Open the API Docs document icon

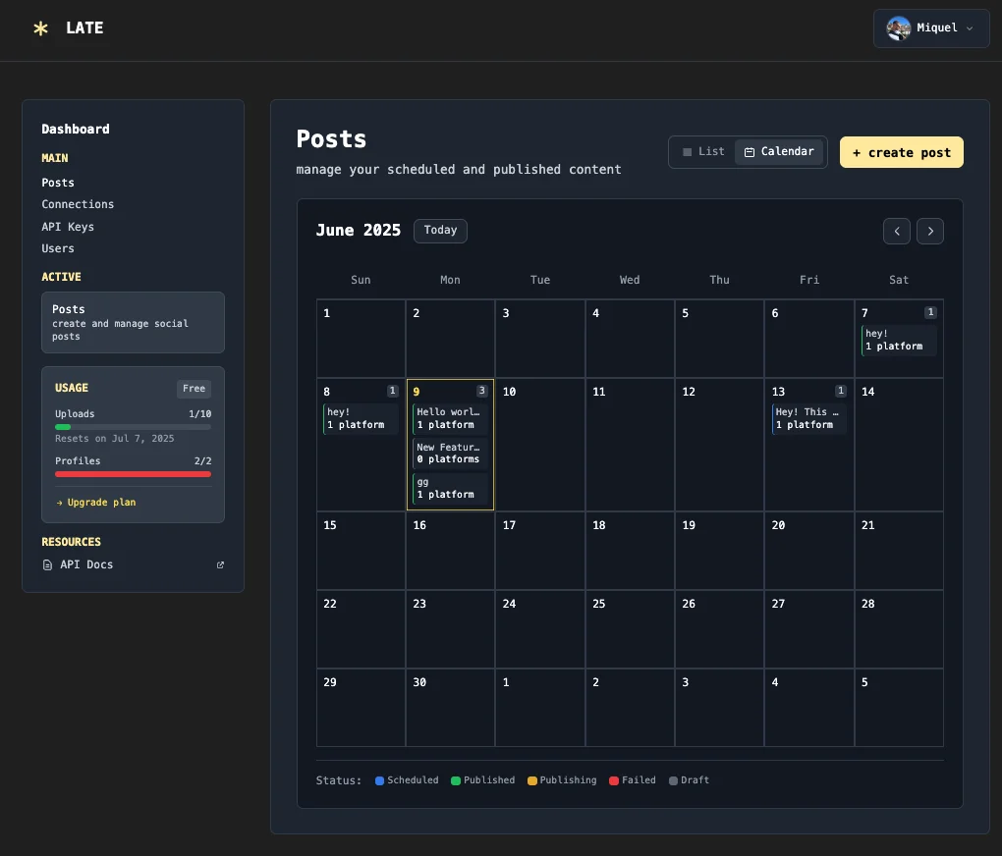46,564
